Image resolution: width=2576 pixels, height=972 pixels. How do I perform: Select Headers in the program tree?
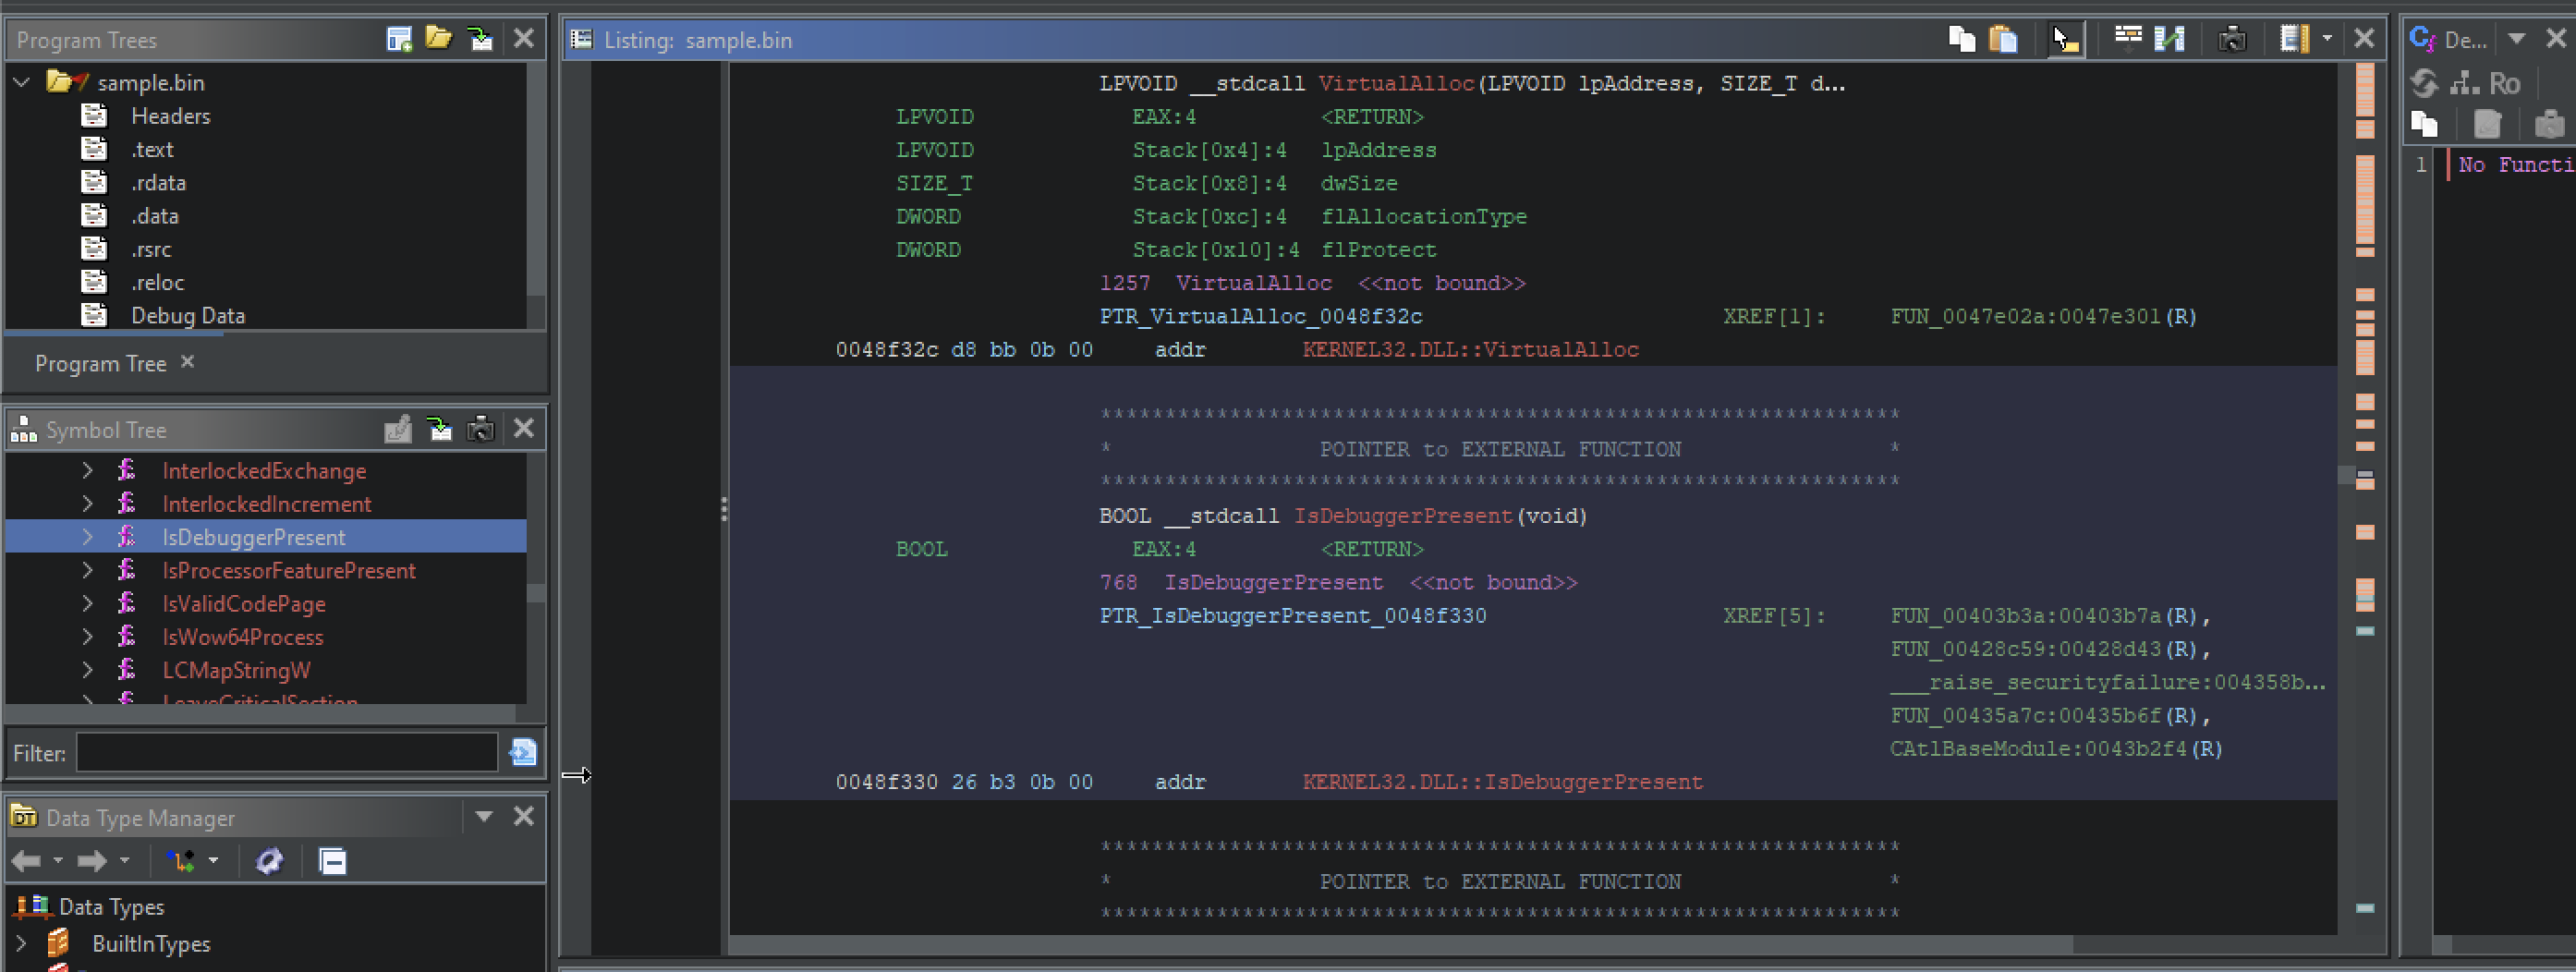coord(170,116)
